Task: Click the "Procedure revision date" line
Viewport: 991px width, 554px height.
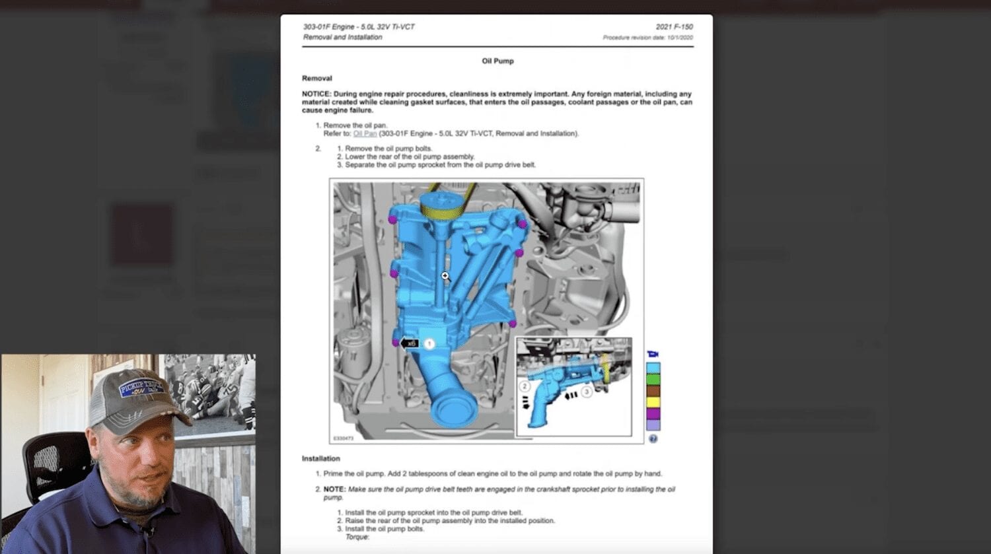Action: [648, 38]
